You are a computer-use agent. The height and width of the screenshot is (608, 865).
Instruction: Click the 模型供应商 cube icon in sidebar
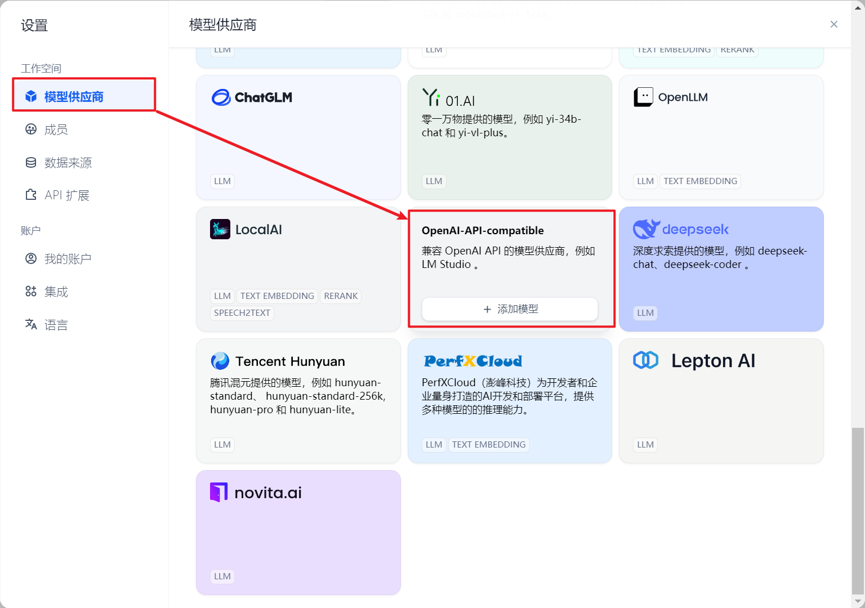pyautogui.click(x=30, y=96)
